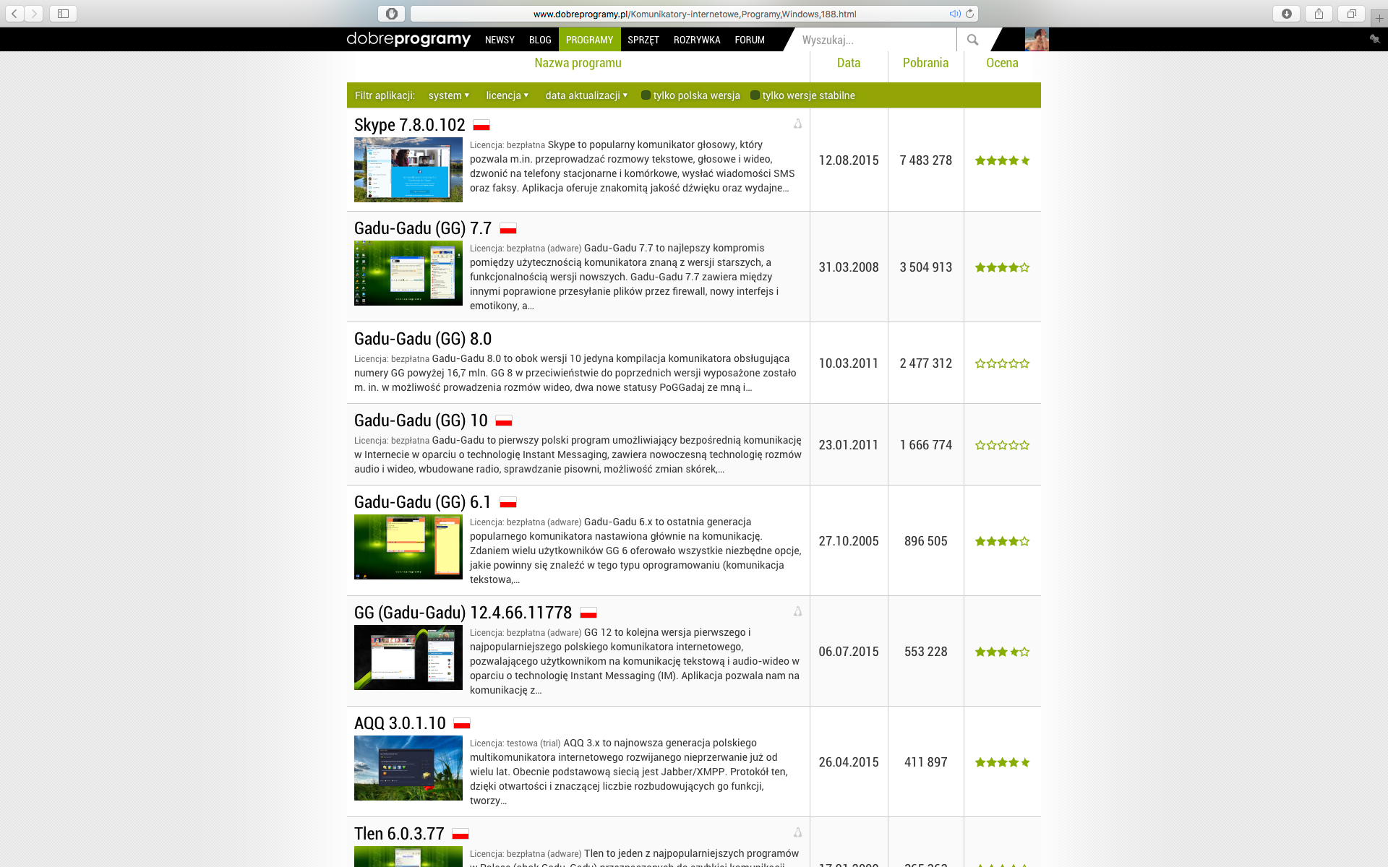This screenshot has height=867, width=1388.
Task: Open the Skype screenshot thumbnail
Action: tap(408, 170)
